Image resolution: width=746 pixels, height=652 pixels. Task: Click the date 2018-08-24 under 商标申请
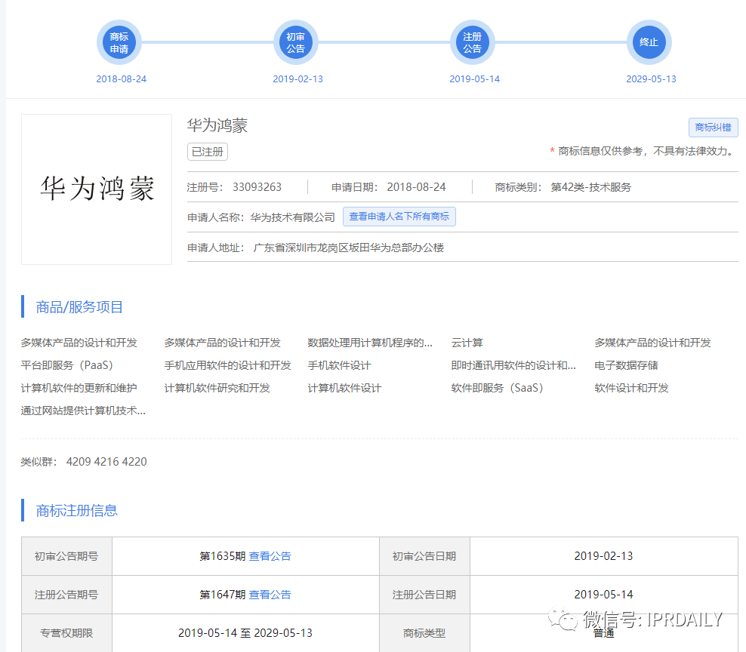click(x=122, y=79)
